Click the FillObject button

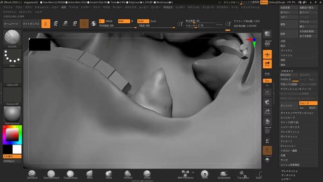click(12, 161)
